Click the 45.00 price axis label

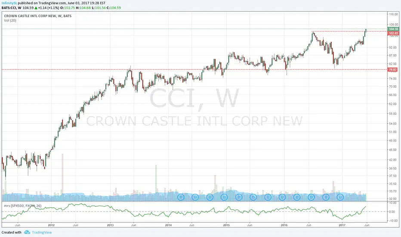[x=393, y=150]
